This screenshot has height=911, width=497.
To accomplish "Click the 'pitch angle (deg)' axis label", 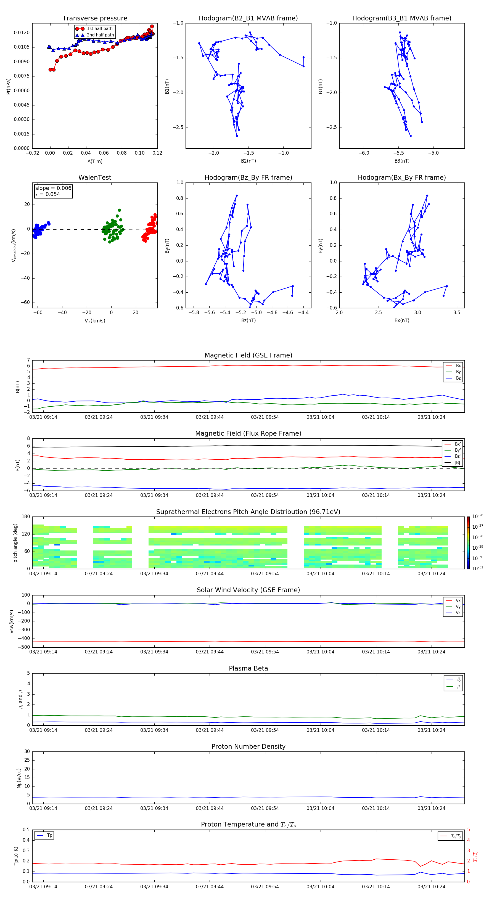I will pyautogui.click(x=15, y=543).
